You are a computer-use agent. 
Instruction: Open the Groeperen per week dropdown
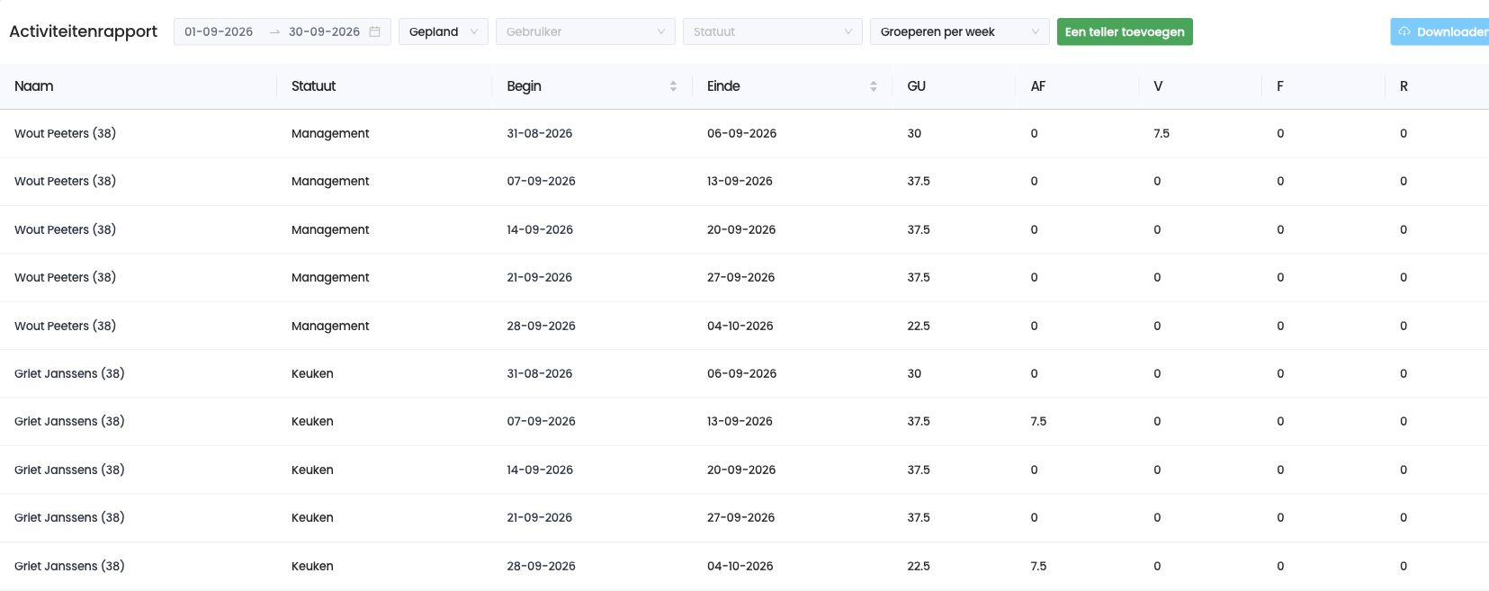click(960, 31)
